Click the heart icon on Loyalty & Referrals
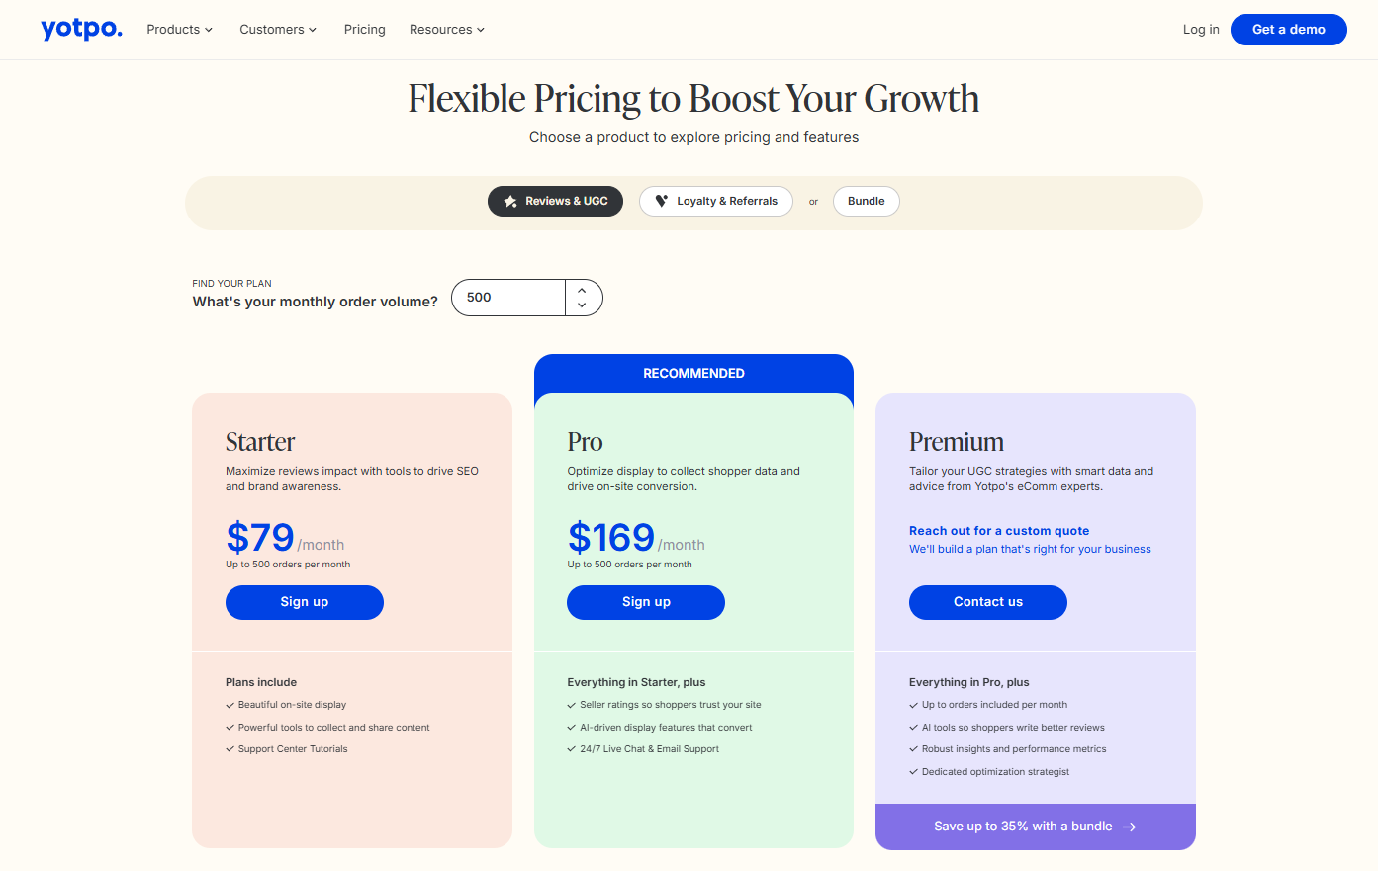1378x871 pixels. click(661, 201)
